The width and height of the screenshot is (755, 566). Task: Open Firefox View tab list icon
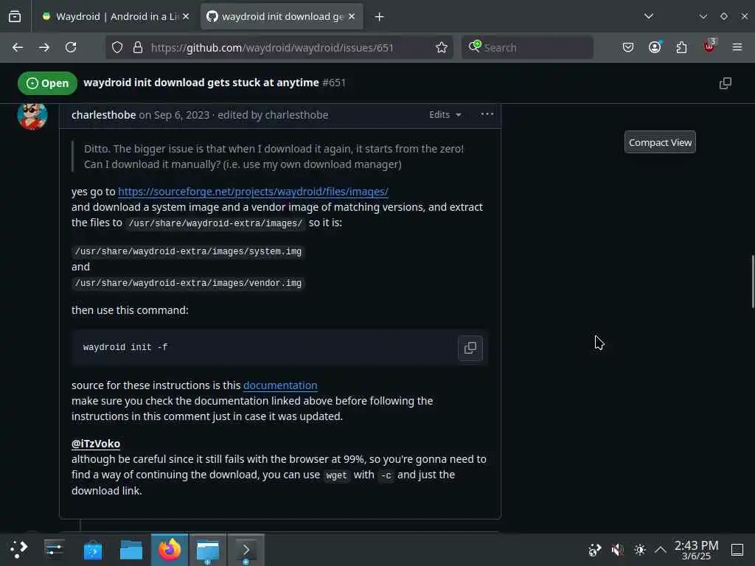[x=15, y=17]
